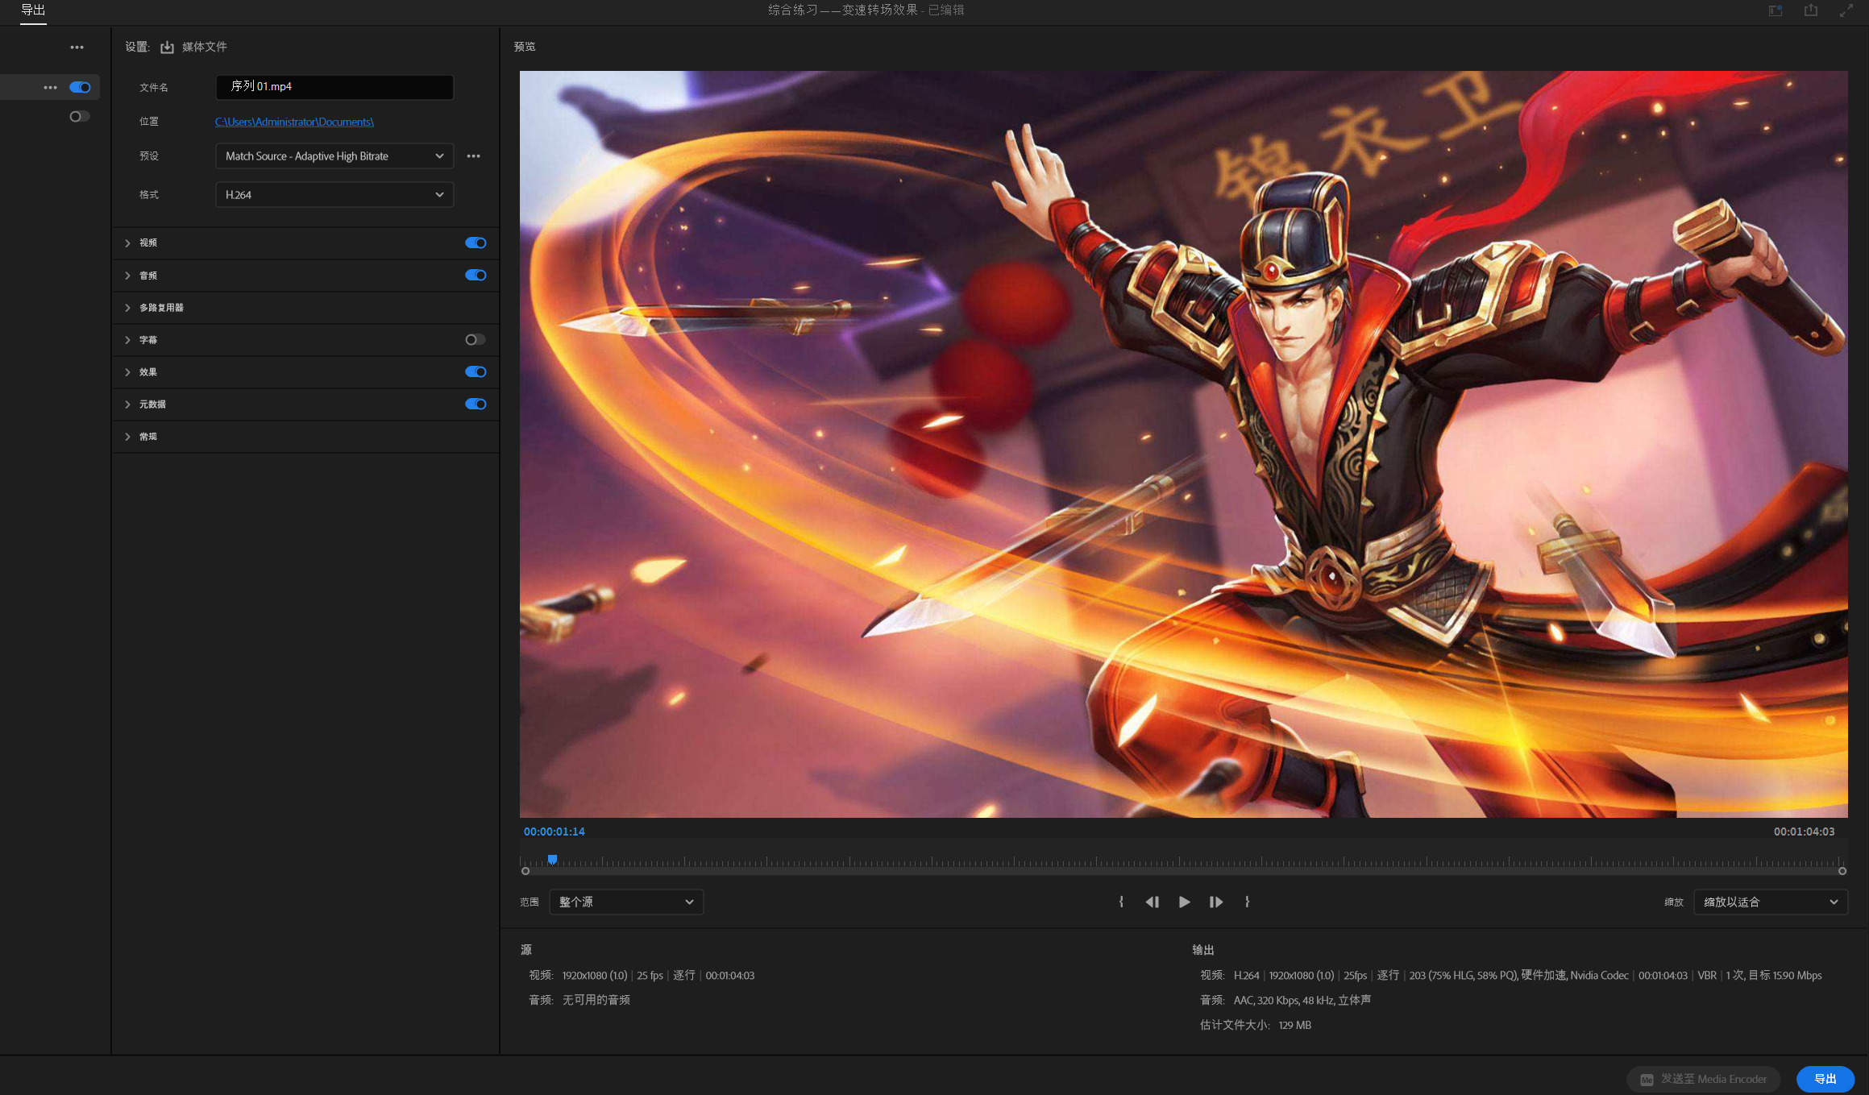Open the Match Source preset dropdown

point(334,156)
